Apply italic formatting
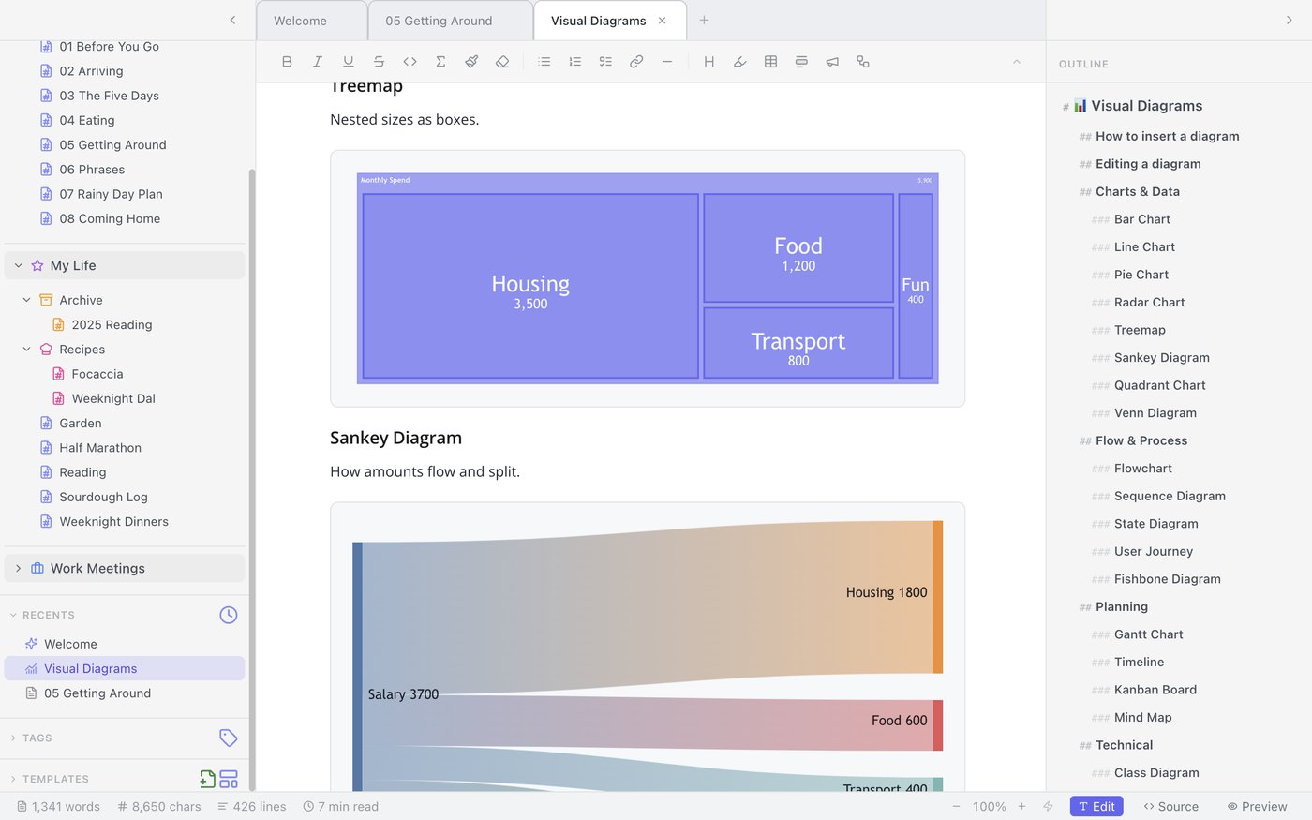Image resolution: width=1312 pixels, height=820 pixels. point(318,62)
